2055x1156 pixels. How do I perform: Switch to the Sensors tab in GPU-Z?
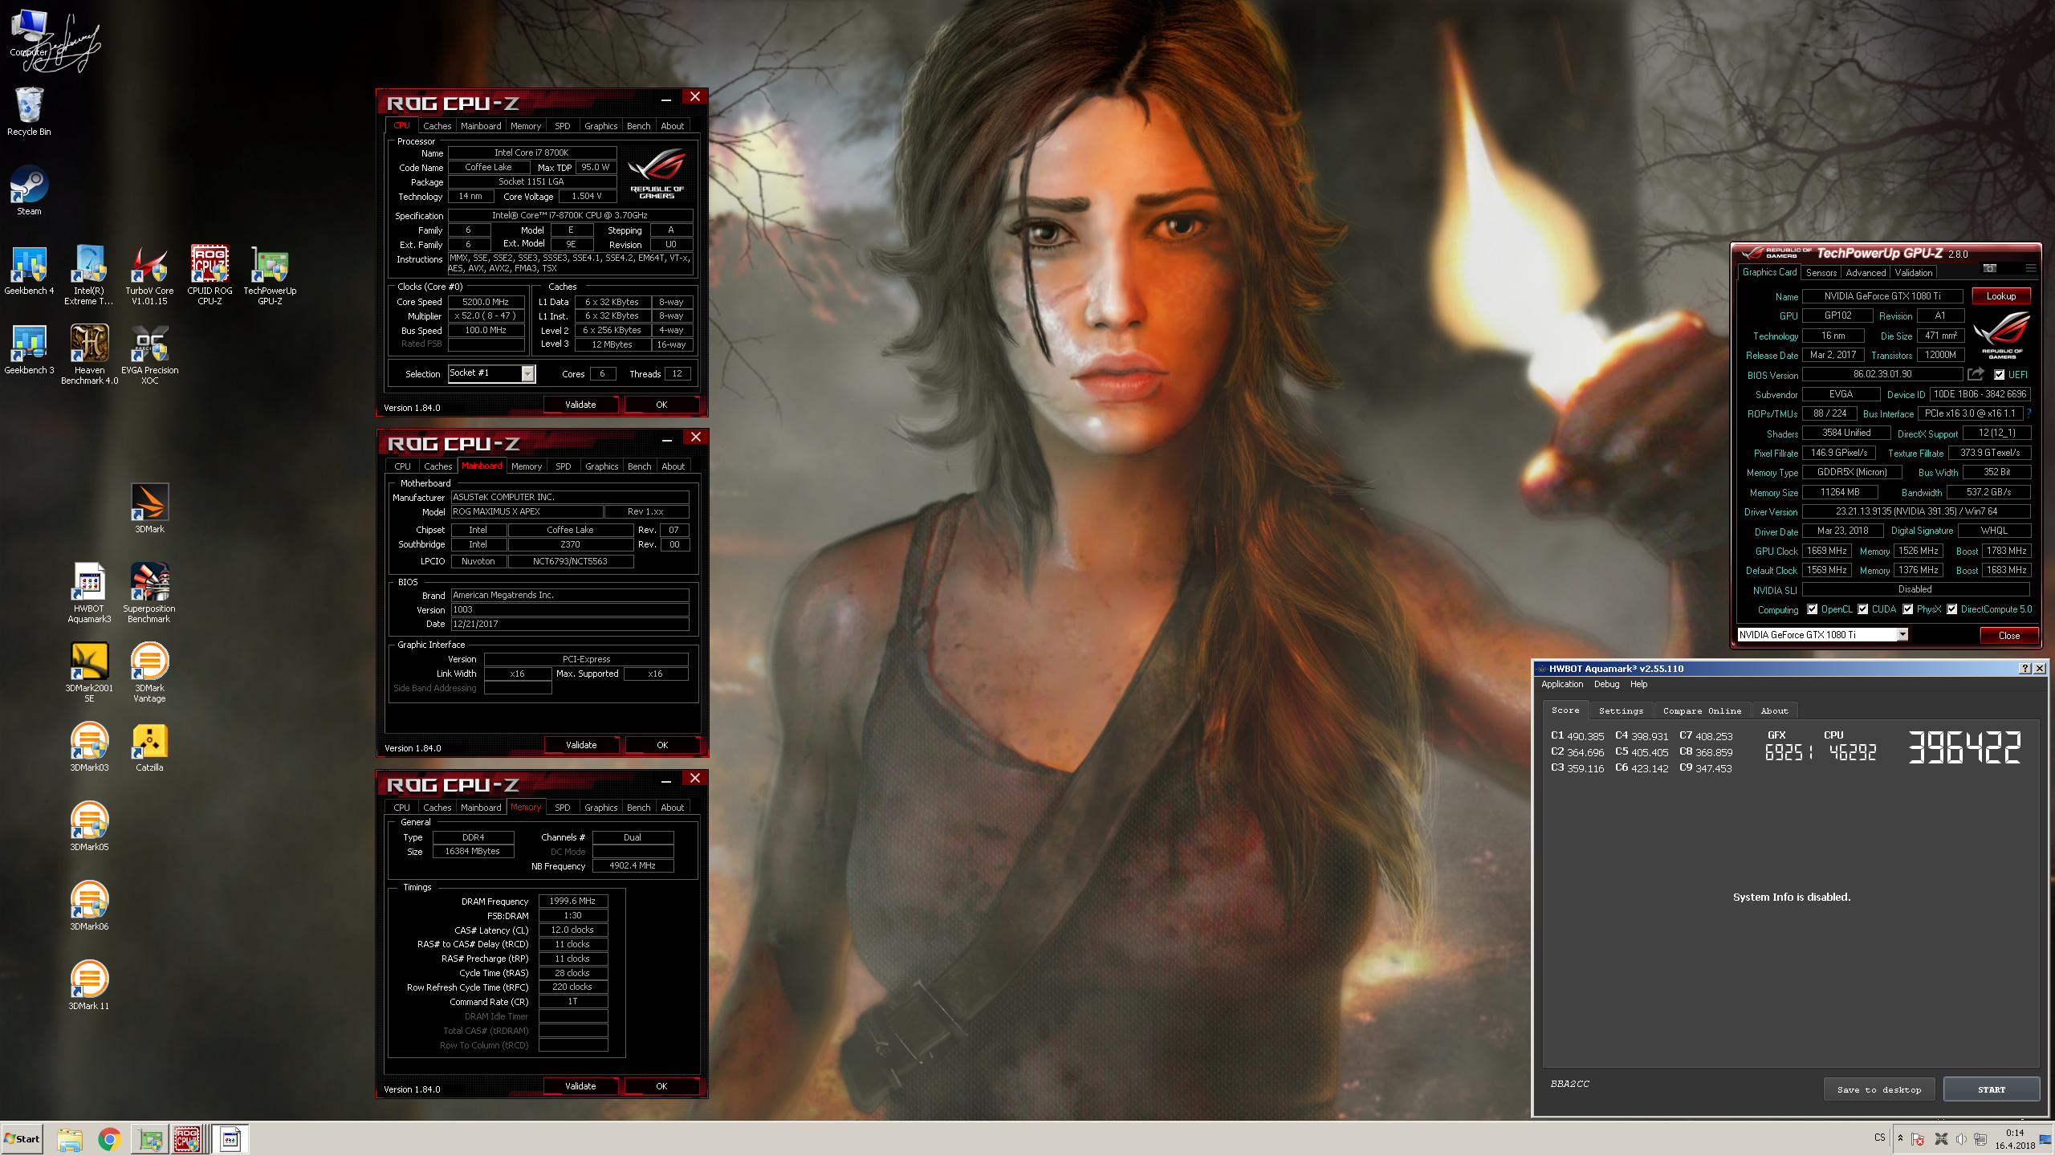(1821, 273)
